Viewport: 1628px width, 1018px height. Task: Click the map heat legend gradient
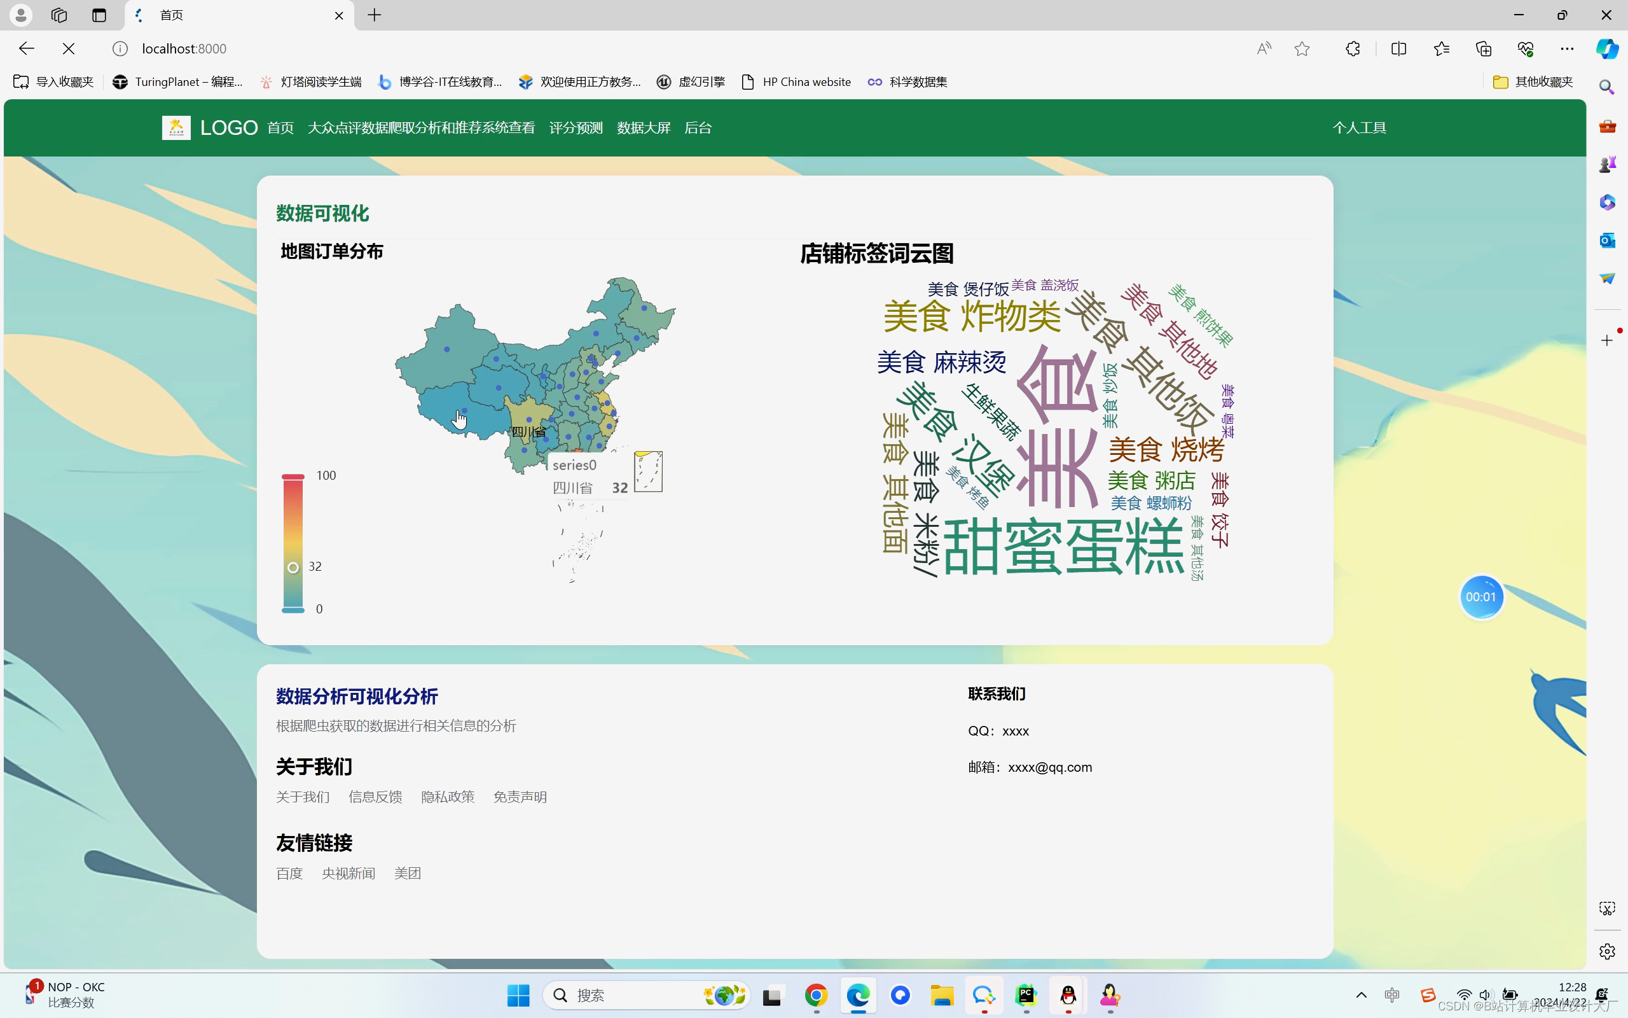click(x=292, y=542)
